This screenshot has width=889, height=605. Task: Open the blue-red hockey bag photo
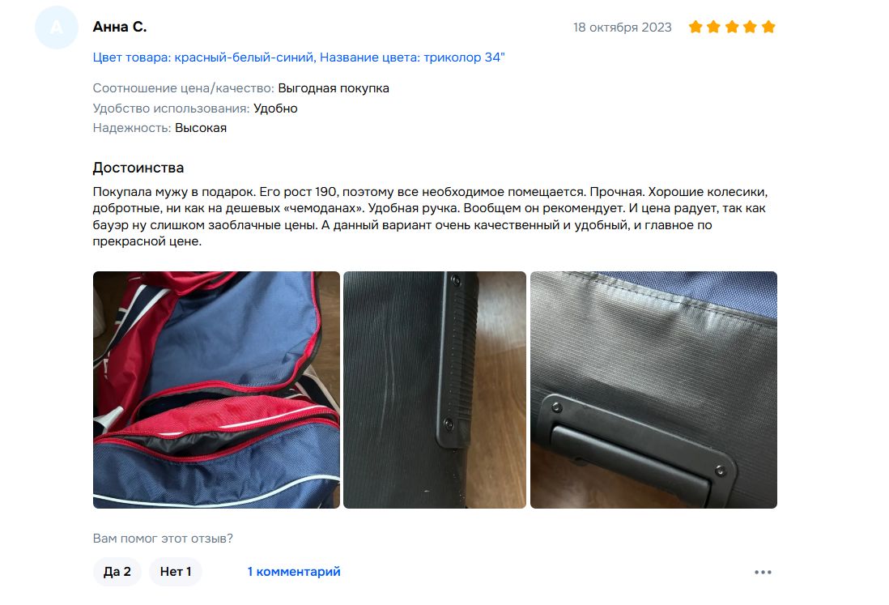point(216,390)
